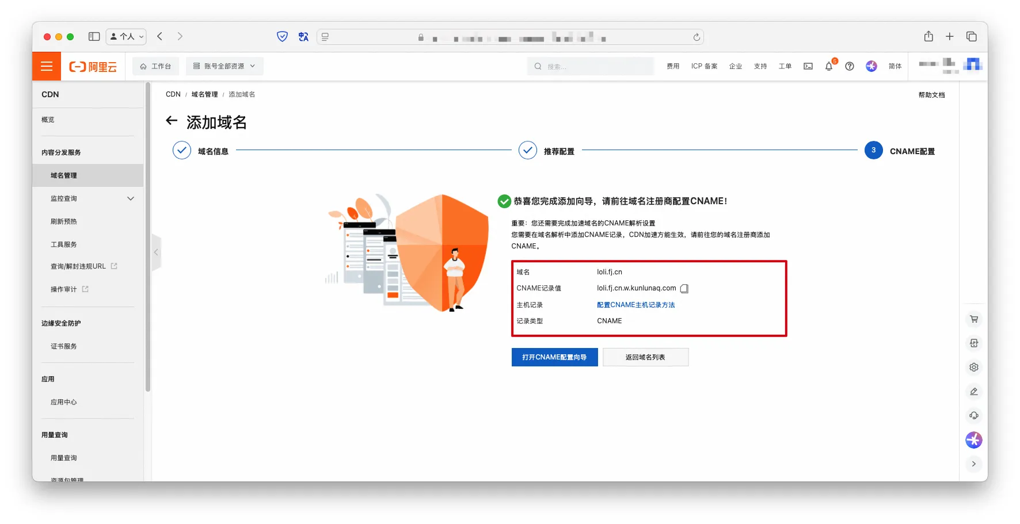The width and height of the screenshot is (1020, 524).
Task: Click the help question mark icon
Action: click(850, 66)
